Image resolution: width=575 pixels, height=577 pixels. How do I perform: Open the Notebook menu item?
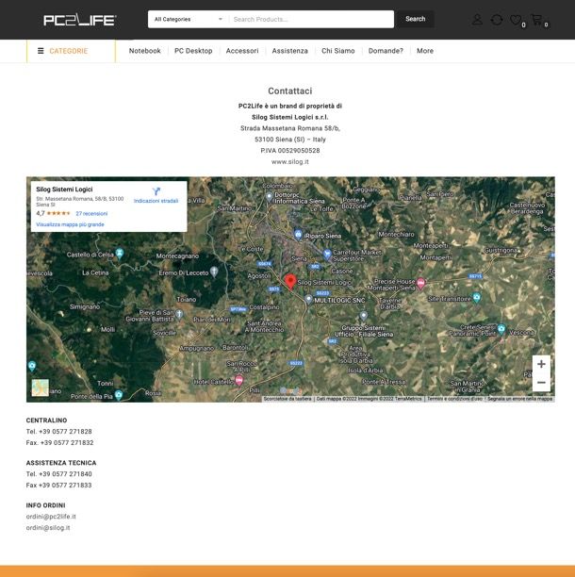[x=144, y=51]
